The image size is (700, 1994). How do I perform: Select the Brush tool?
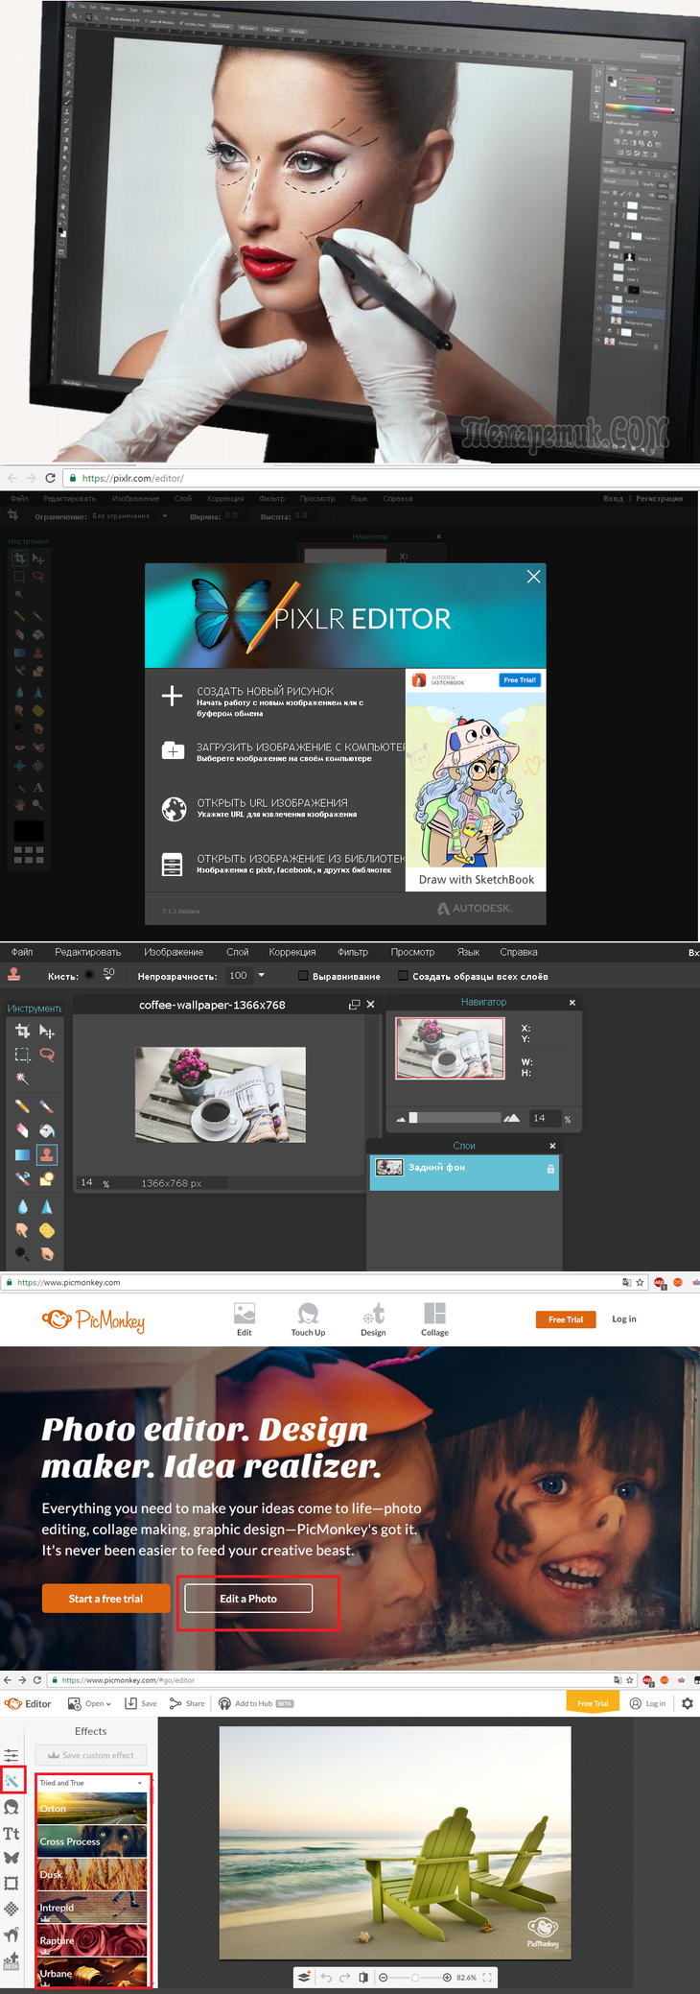click(46, 1106)
